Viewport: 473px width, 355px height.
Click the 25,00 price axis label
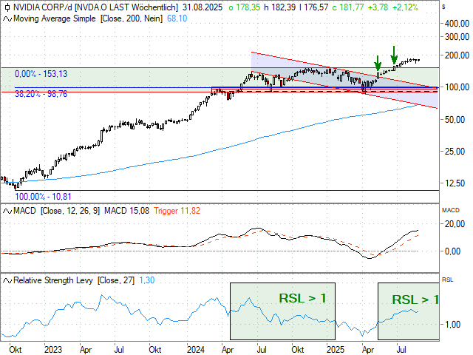coord(455,152)
